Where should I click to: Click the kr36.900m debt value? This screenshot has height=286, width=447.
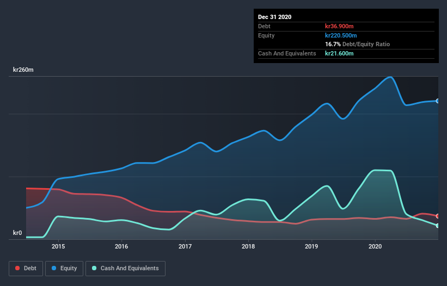click(339, 26)
